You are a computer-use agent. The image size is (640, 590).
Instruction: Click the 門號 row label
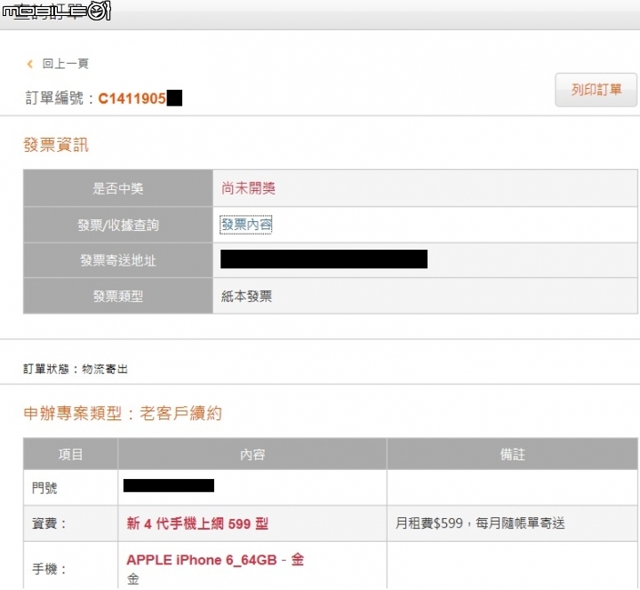tap(44, 488)
